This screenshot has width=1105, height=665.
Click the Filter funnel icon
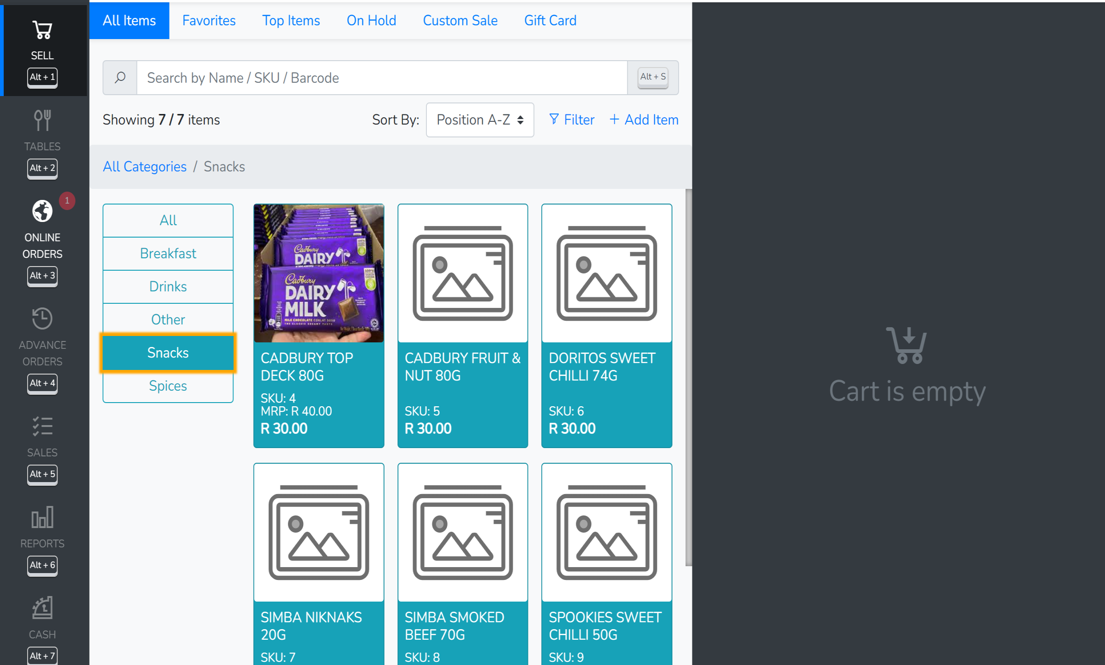(x=554, y=119)
